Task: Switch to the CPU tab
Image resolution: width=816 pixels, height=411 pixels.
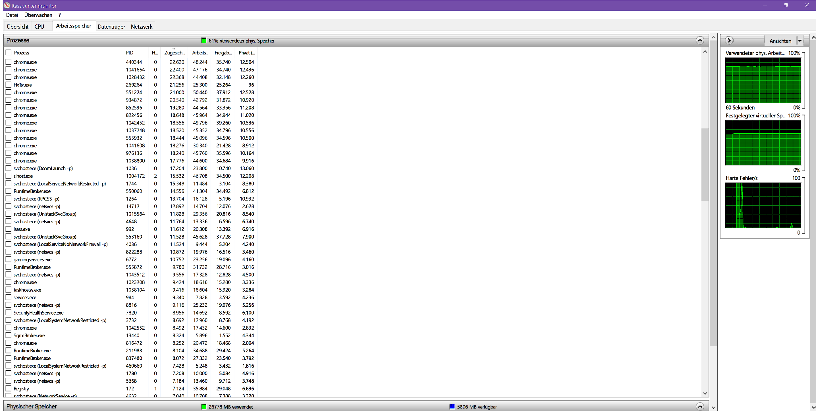Action: coord(39,27)
